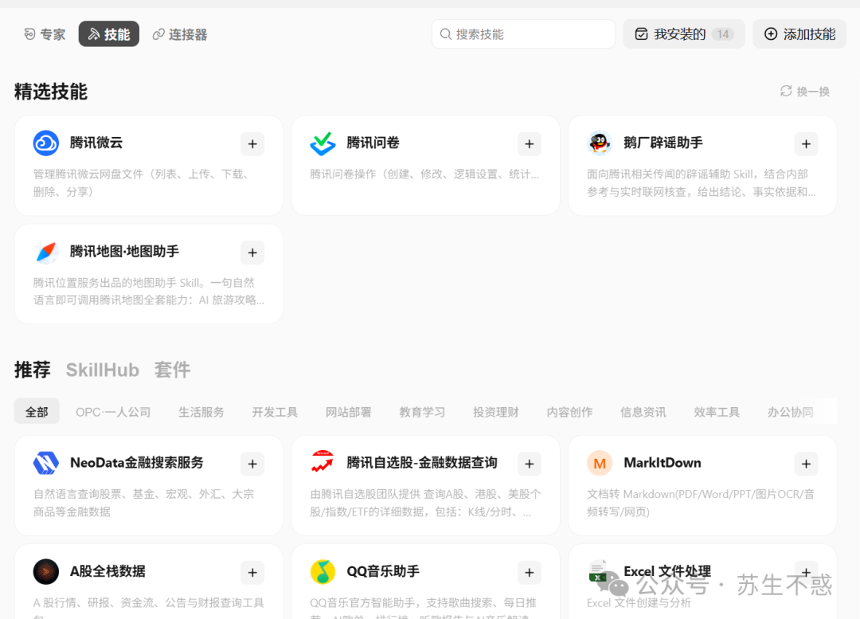This screenshot has width=860, height=619.
Task: Open the SkillHub section tab
Action: pyautogui.click(x=103, y=370)
